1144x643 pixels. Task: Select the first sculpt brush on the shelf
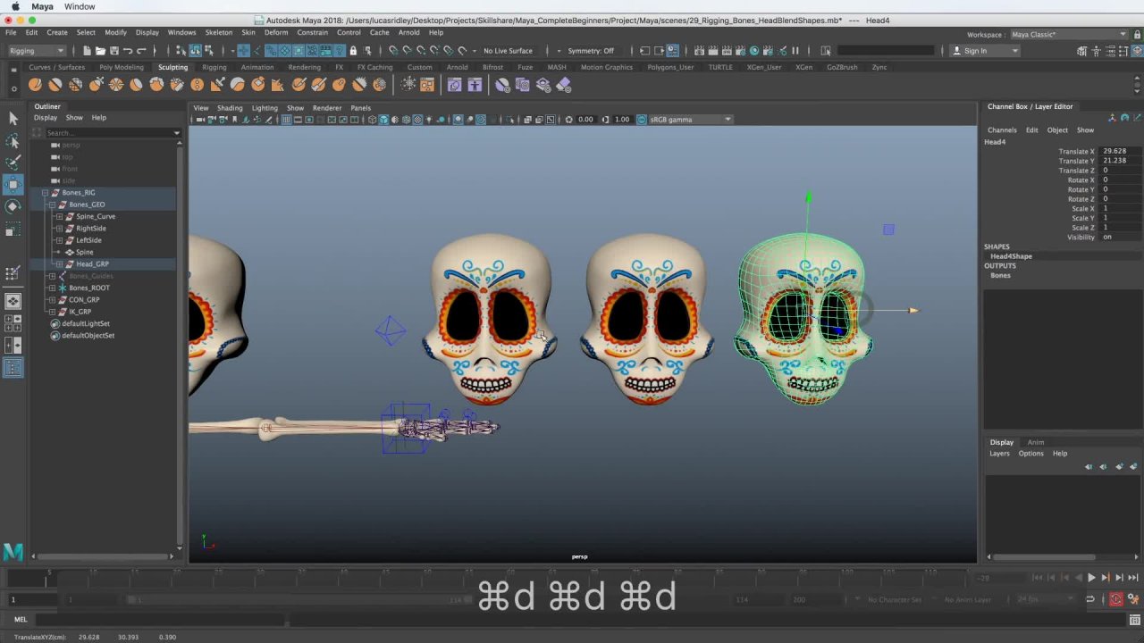tap(35, 85)
